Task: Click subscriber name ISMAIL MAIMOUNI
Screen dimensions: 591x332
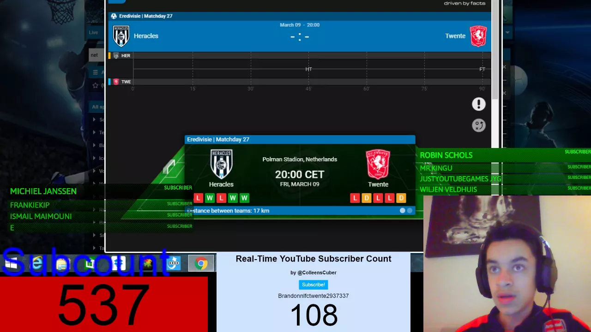Action: pyautogui.click(x=41, y=216)
